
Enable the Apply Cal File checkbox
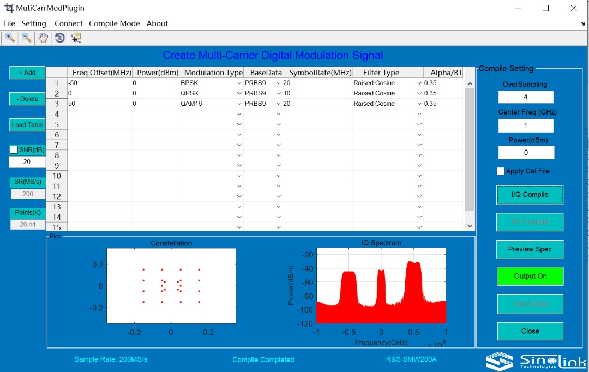click(x=500, y=171)
